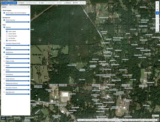Check the Lots layer

4,57
